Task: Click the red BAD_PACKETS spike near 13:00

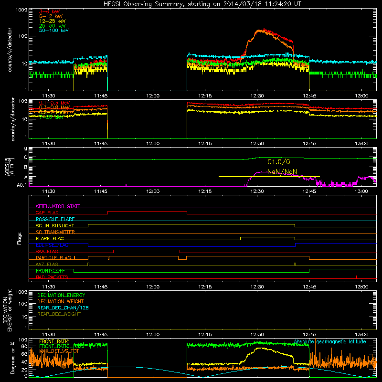Action: tap(357, 277)
